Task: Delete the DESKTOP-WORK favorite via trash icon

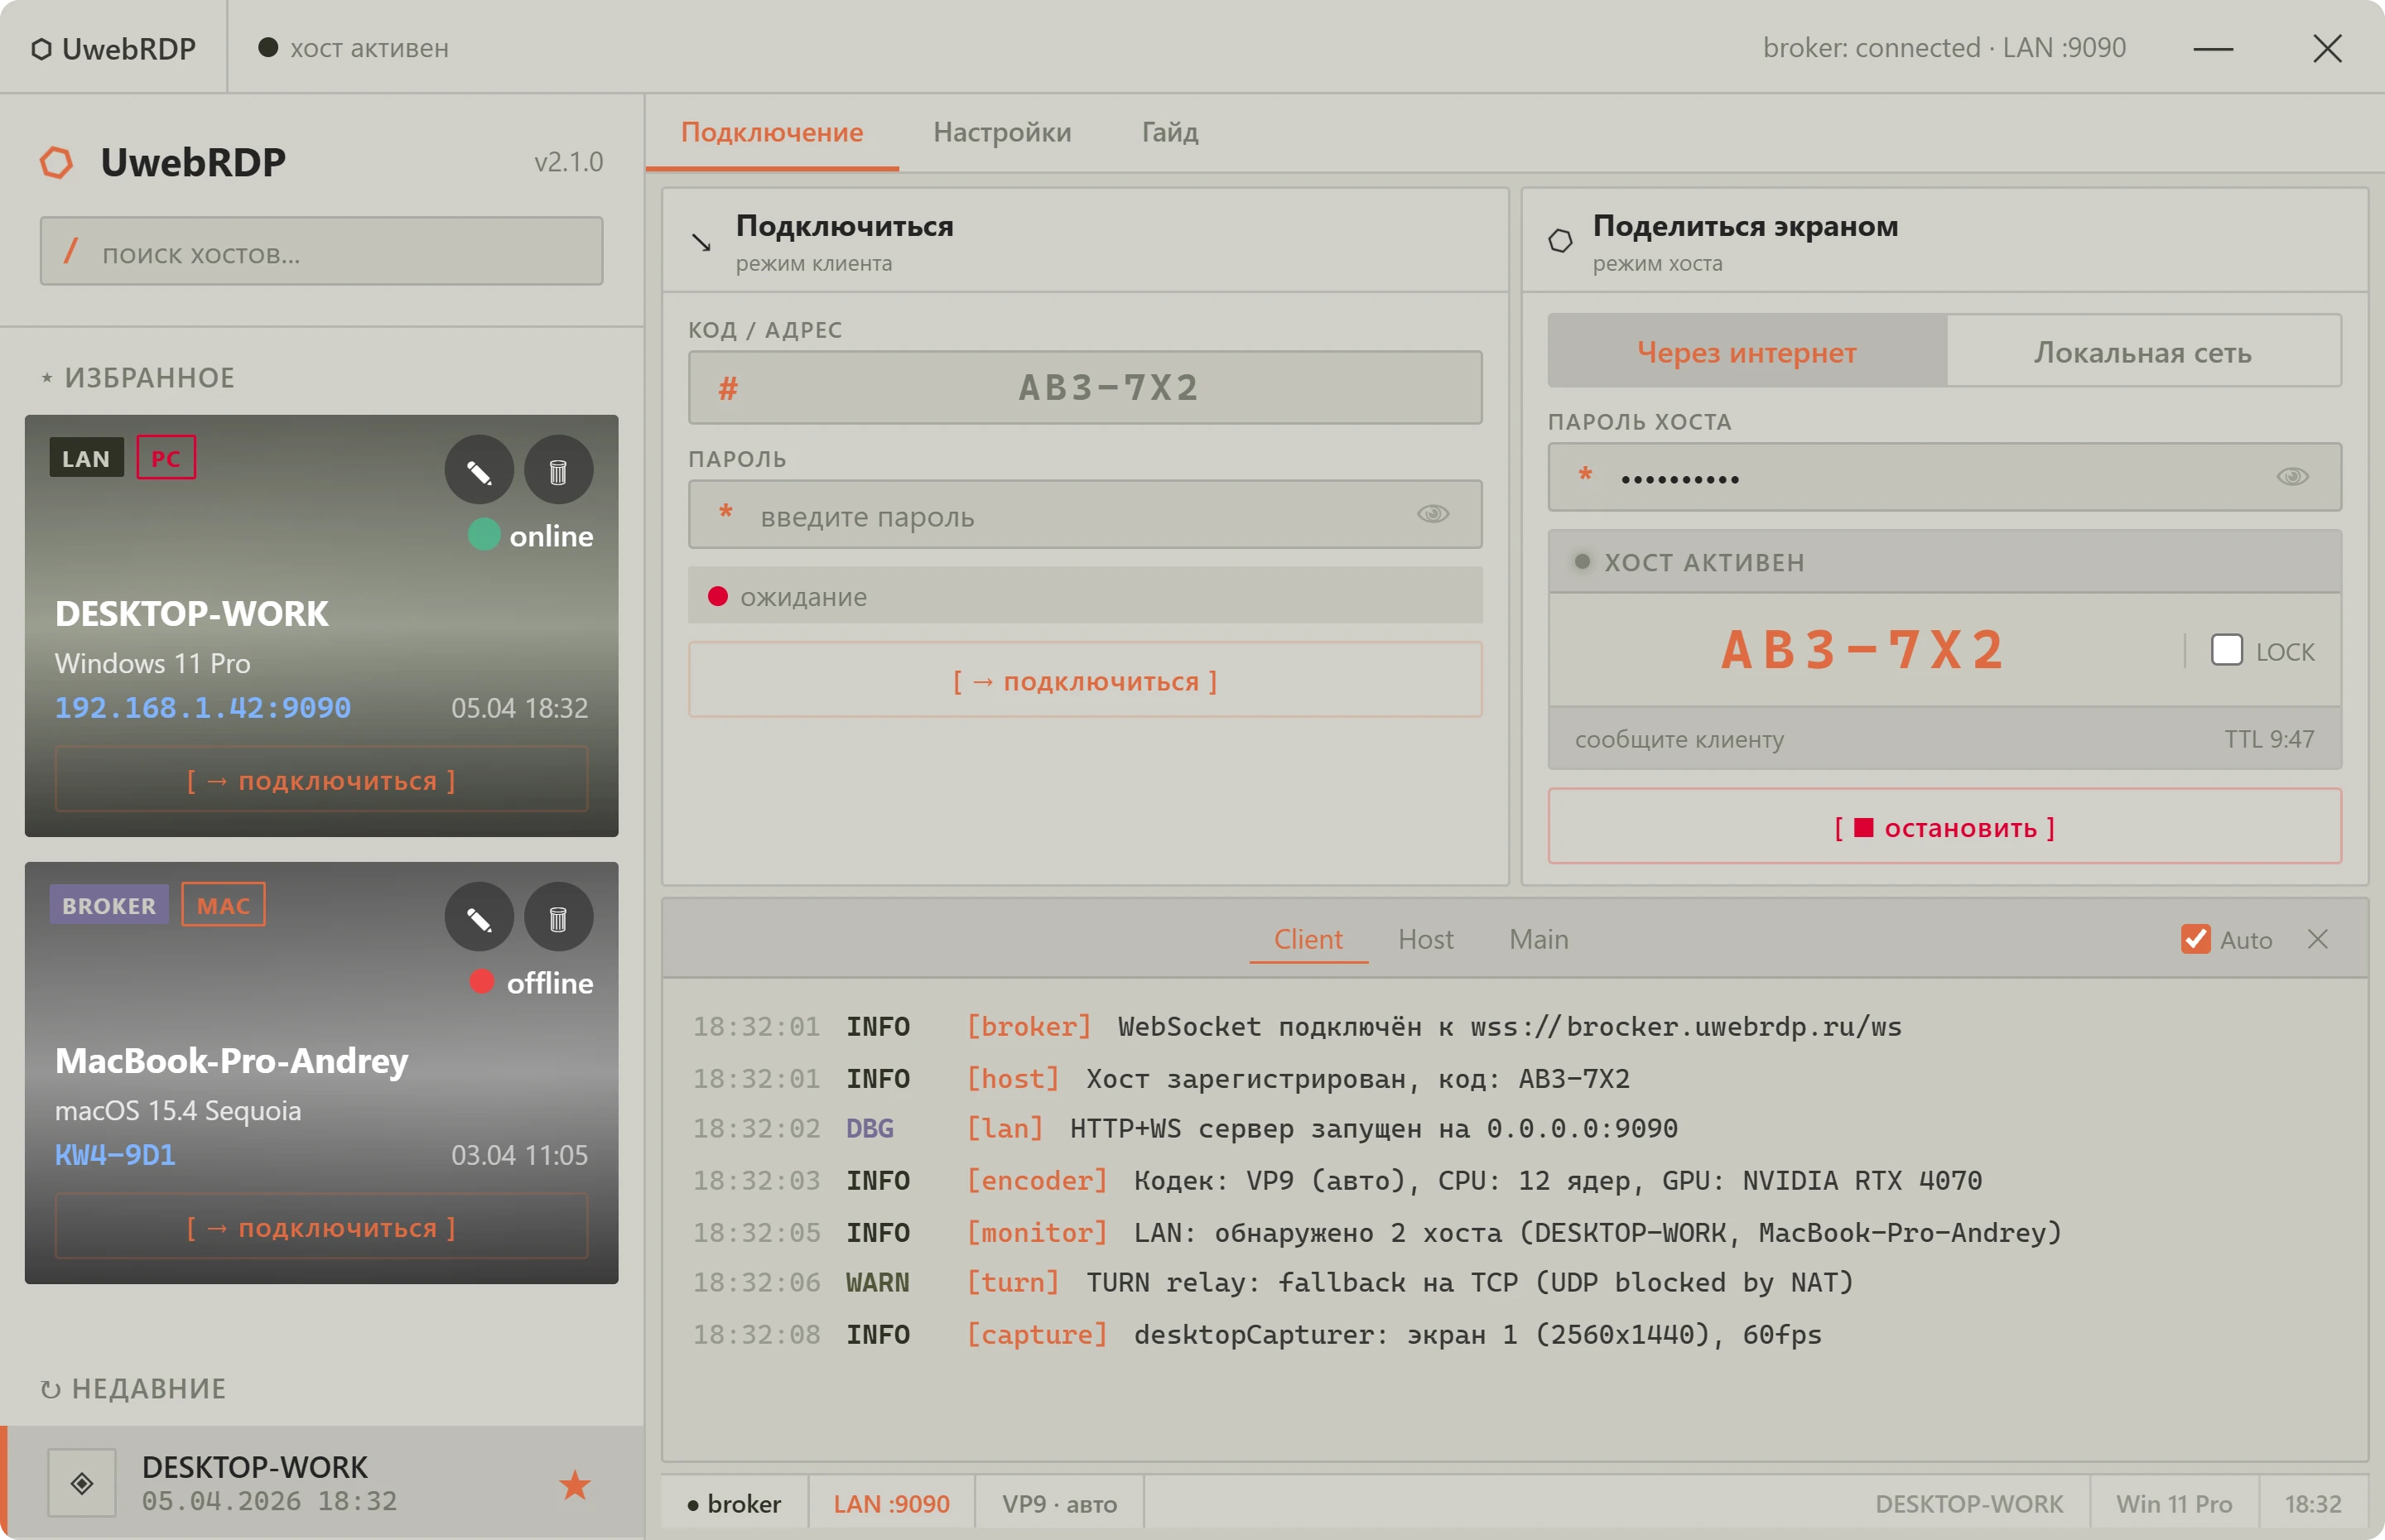Action: click(558, 470)
